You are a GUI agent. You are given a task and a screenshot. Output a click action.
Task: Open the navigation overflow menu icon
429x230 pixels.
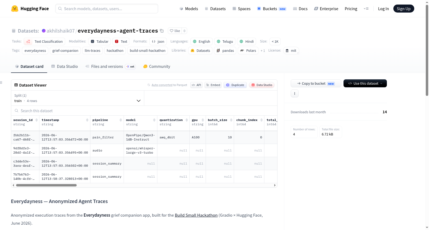point(366,9)
